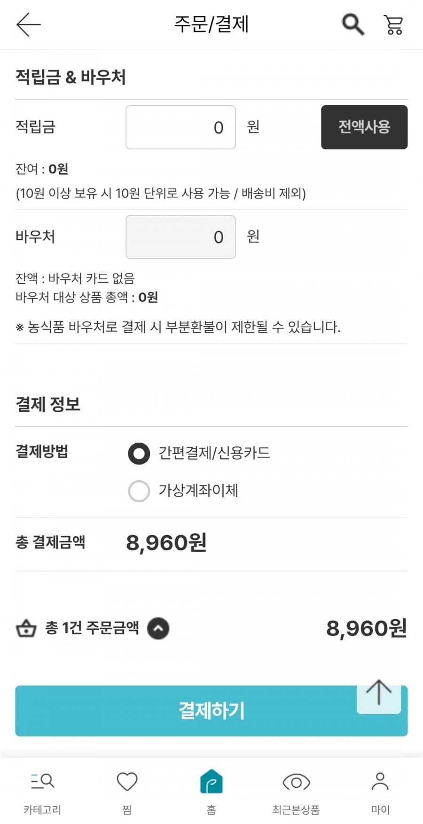Viewport: 423px width, 824px height.
Task: Tap the 가상계좌이체 label text
Action: 198,491
